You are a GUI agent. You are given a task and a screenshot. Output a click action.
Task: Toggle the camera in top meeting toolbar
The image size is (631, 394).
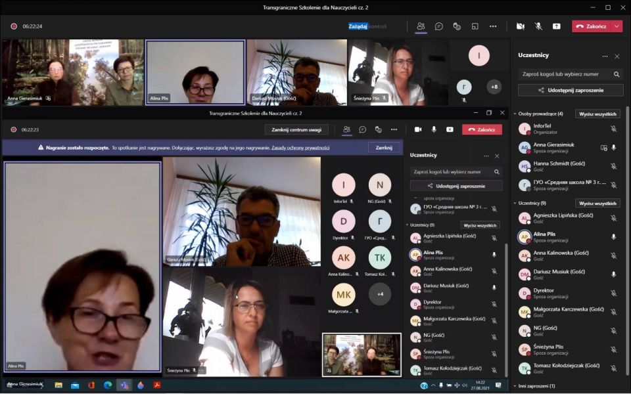click(x=521, y=26)
